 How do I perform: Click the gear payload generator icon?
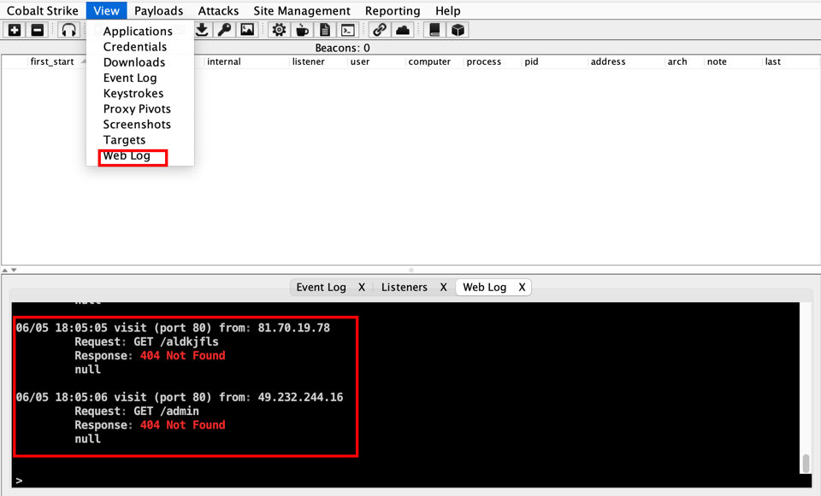point(279,30)
